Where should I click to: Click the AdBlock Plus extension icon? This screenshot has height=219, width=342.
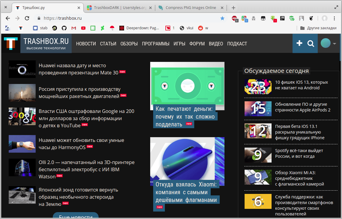tap(235, 19)
